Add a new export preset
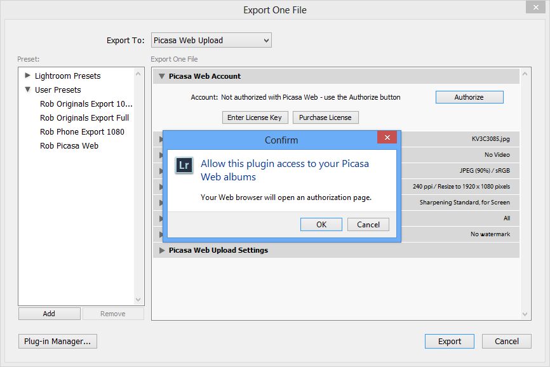Screen dimensions: 550x367 click(x=49, y=313)
